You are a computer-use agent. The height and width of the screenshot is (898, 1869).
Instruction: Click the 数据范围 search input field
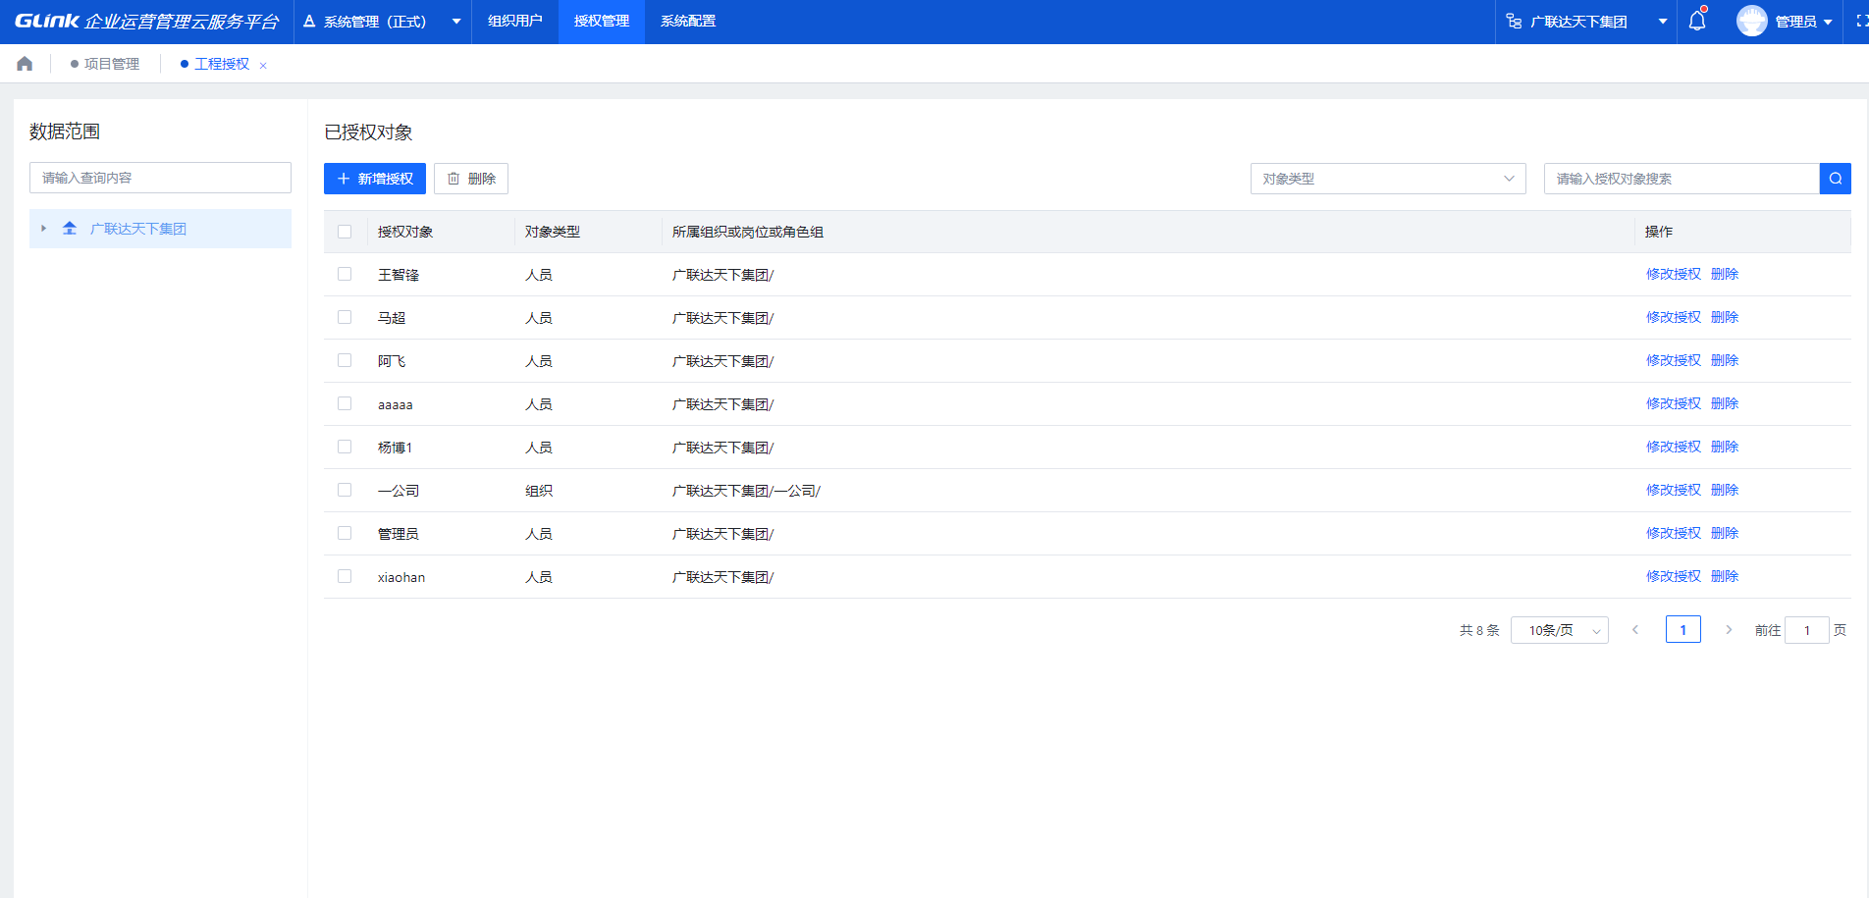pos(160,178)
